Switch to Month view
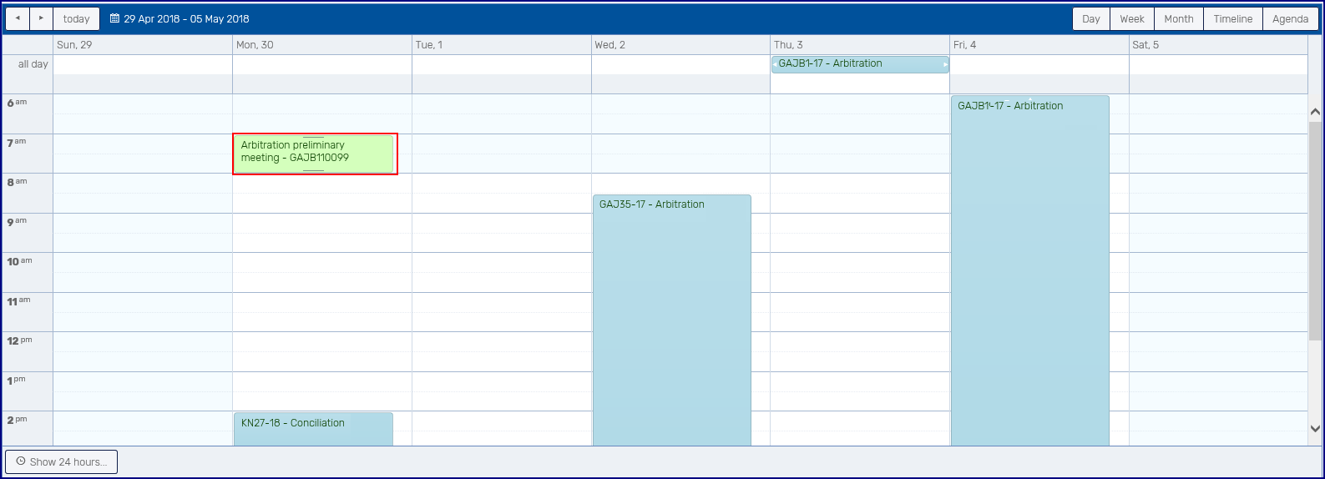Image resolution: width=1325 pixels, height=479 pixels. click(1179, 18)
